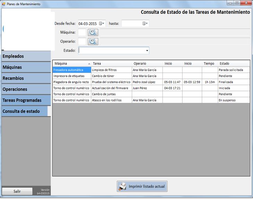
Task: Open the Empleados section
Action: coord(26,56)
